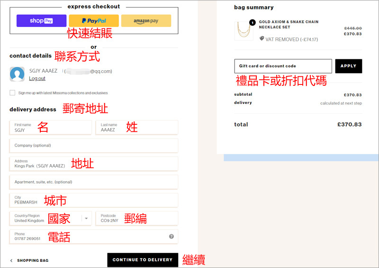This screenshot has width=379, height=268.
Task: Click the Postcode field
Action: tap(136, 218)
